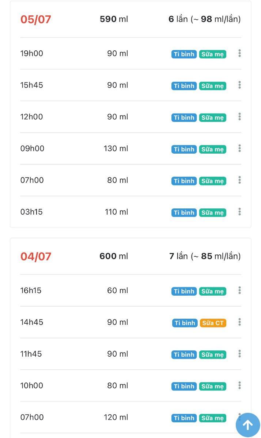The height and width of the screenshot is (438, 261).
Task: Click three-dot menu on 14h45 entry
Action: (239, 322)
